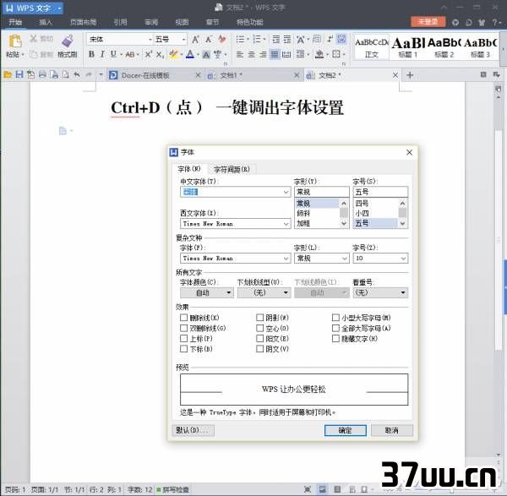507x496 pixels.
Task: Click the Paste icon in the ribbon
Action: 15,41
